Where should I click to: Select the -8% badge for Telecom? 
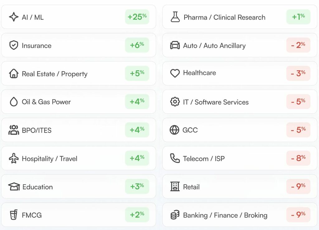coord(298,158)
